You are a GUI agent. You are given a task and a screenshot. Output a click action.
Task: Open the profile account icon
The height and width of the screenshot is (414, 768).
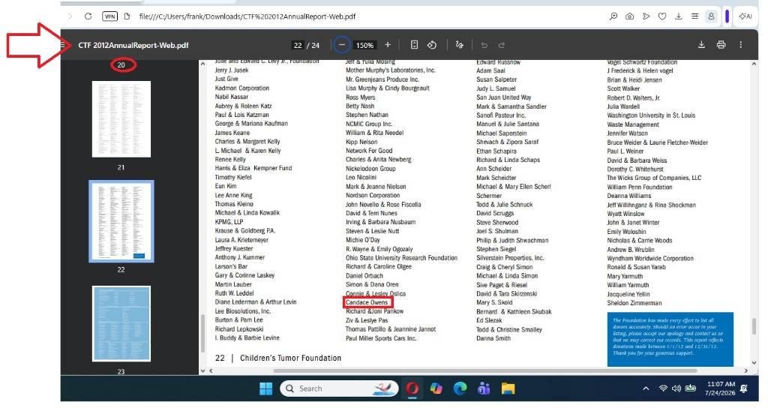click(x=711, y=16)
